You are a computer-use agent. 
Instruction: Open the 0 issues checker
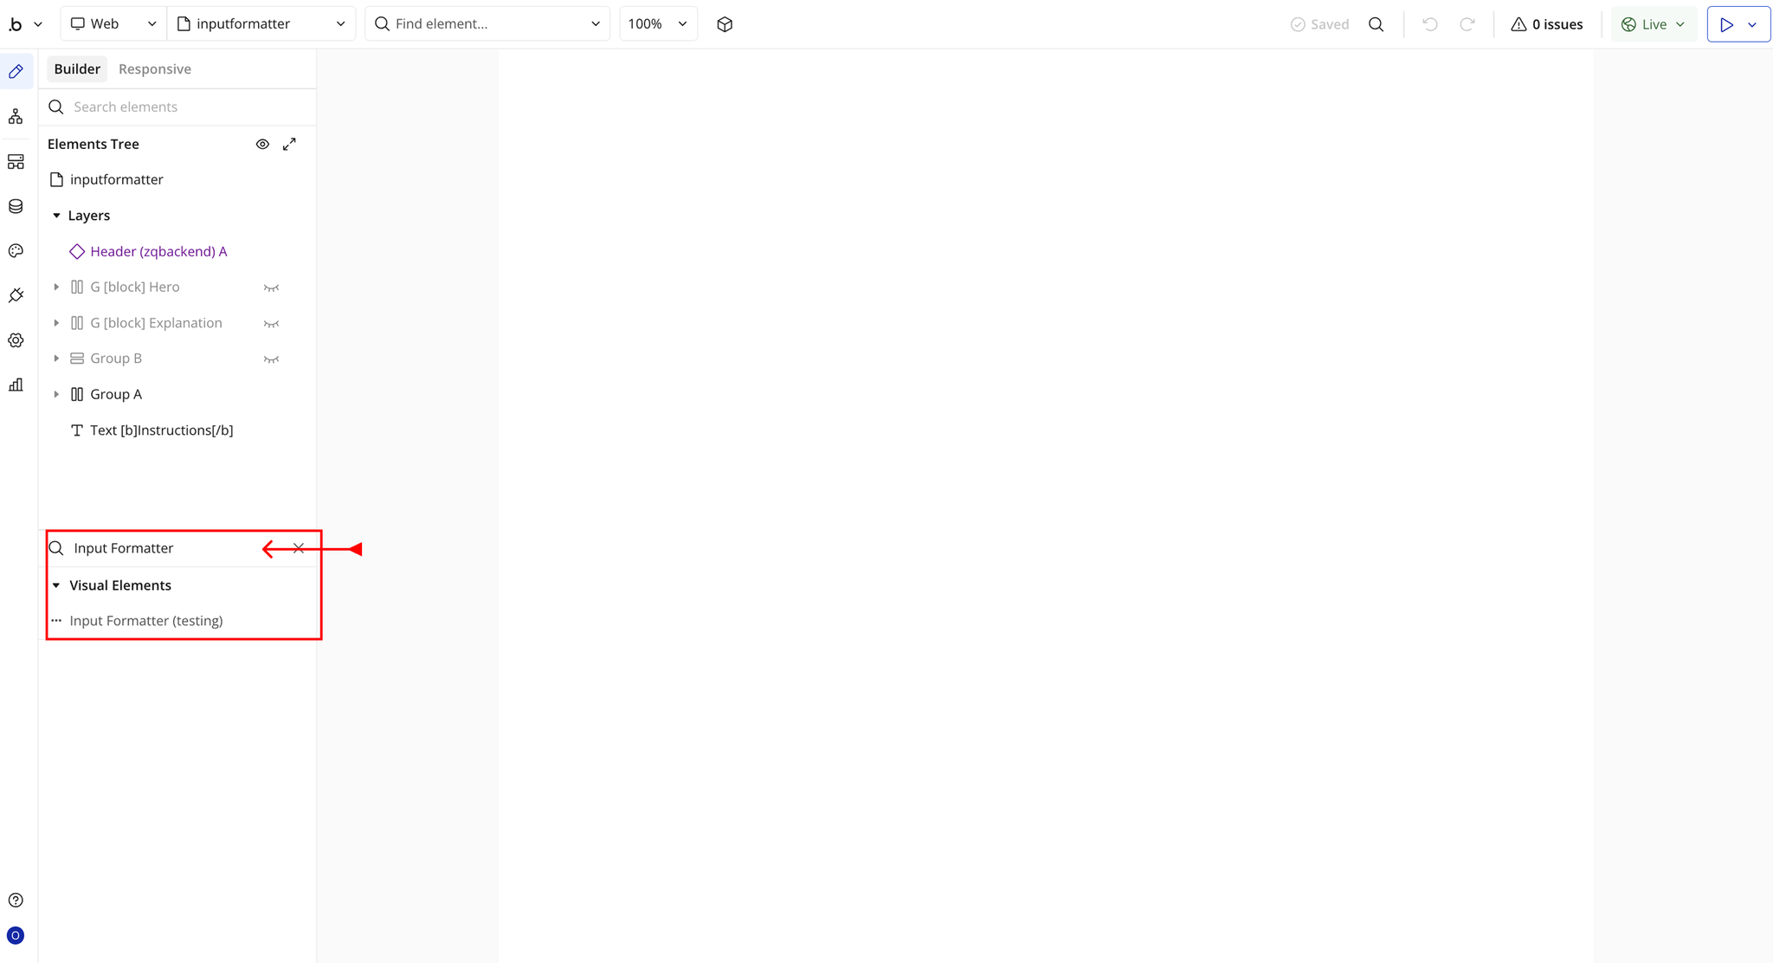pos(1546,24)
